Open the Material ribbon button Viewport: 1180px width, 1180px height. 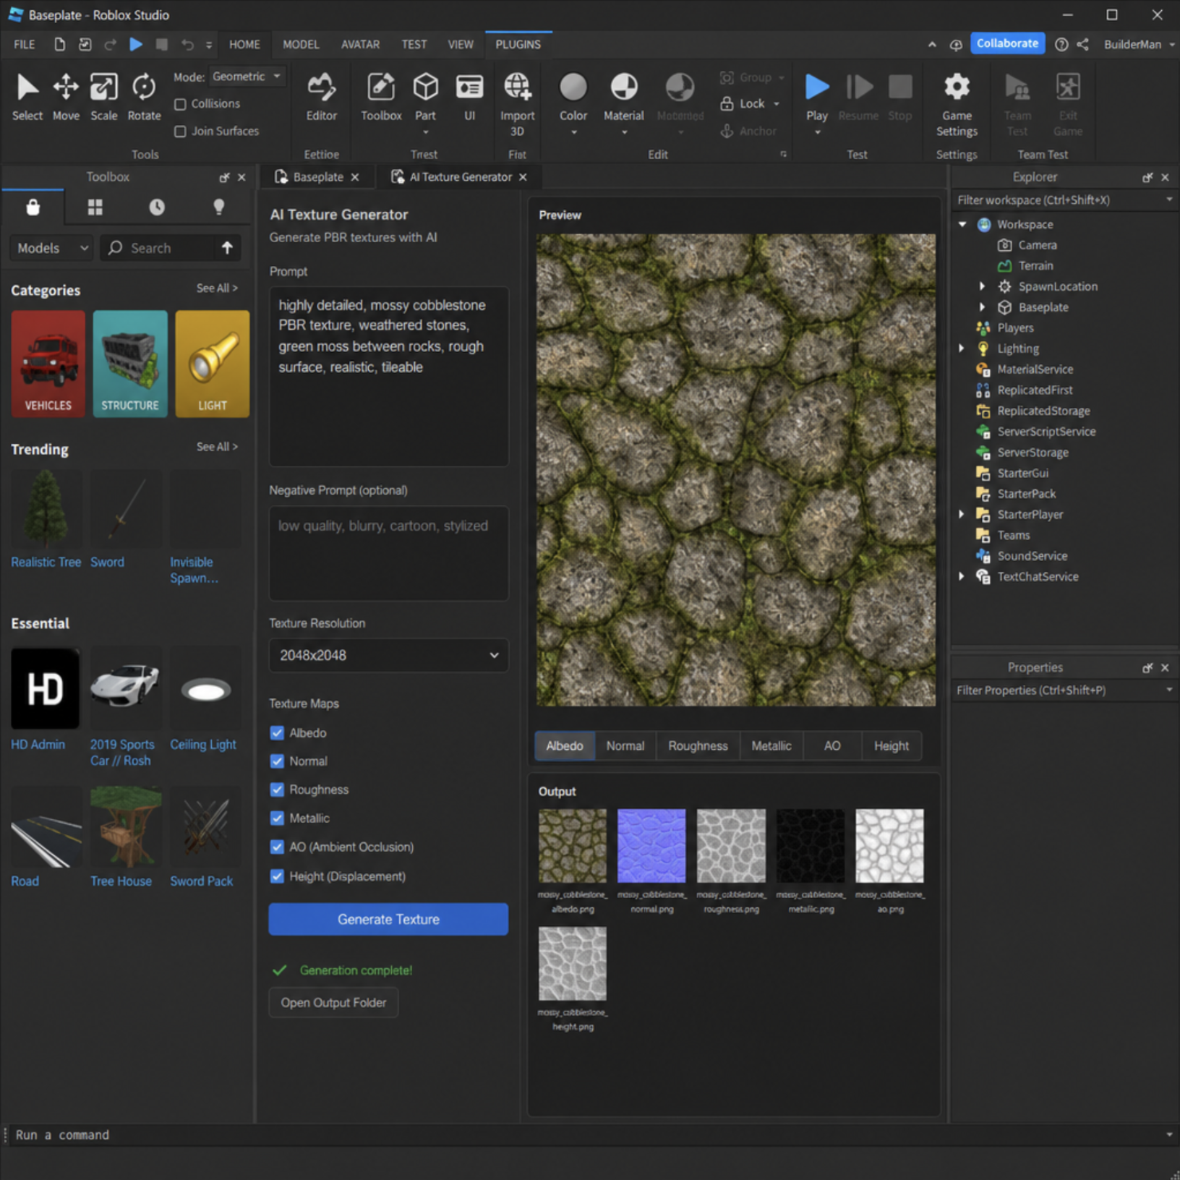[x=623, y=103]
